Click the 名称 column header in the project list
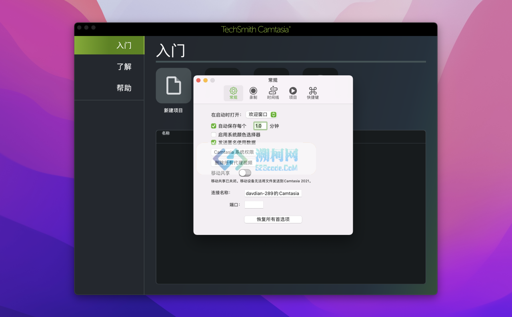The width and height of the screenshot is (512, 317). click(166, 133)
